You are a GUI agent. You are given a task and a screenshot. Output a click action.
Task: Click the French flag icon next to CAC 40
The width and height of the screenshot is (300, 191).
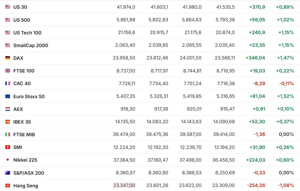8,83
